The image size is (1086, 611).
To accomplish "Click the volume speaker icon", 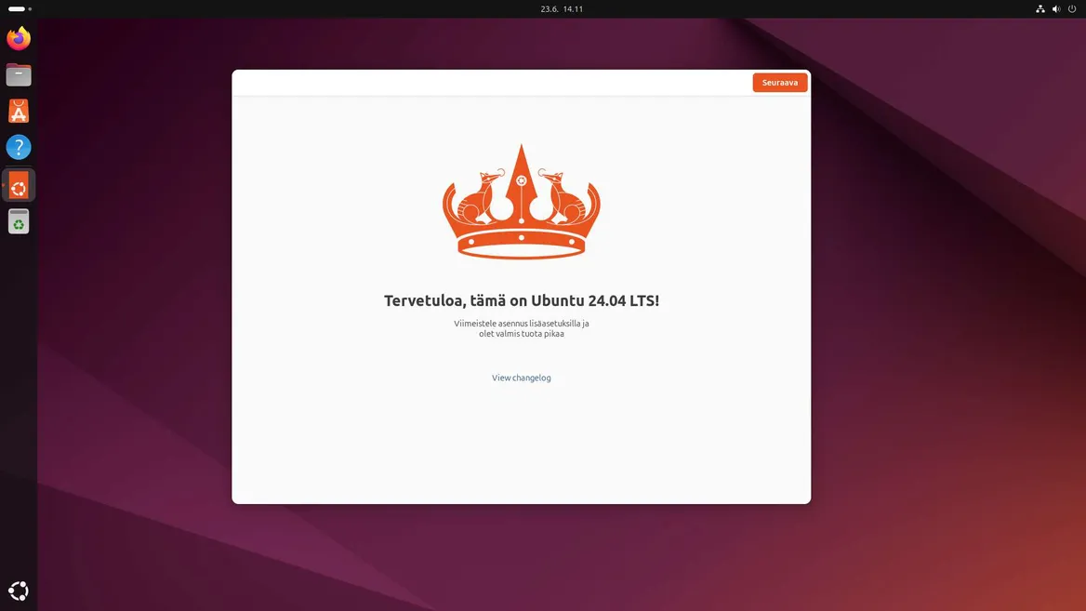I will coord(1056,9).
